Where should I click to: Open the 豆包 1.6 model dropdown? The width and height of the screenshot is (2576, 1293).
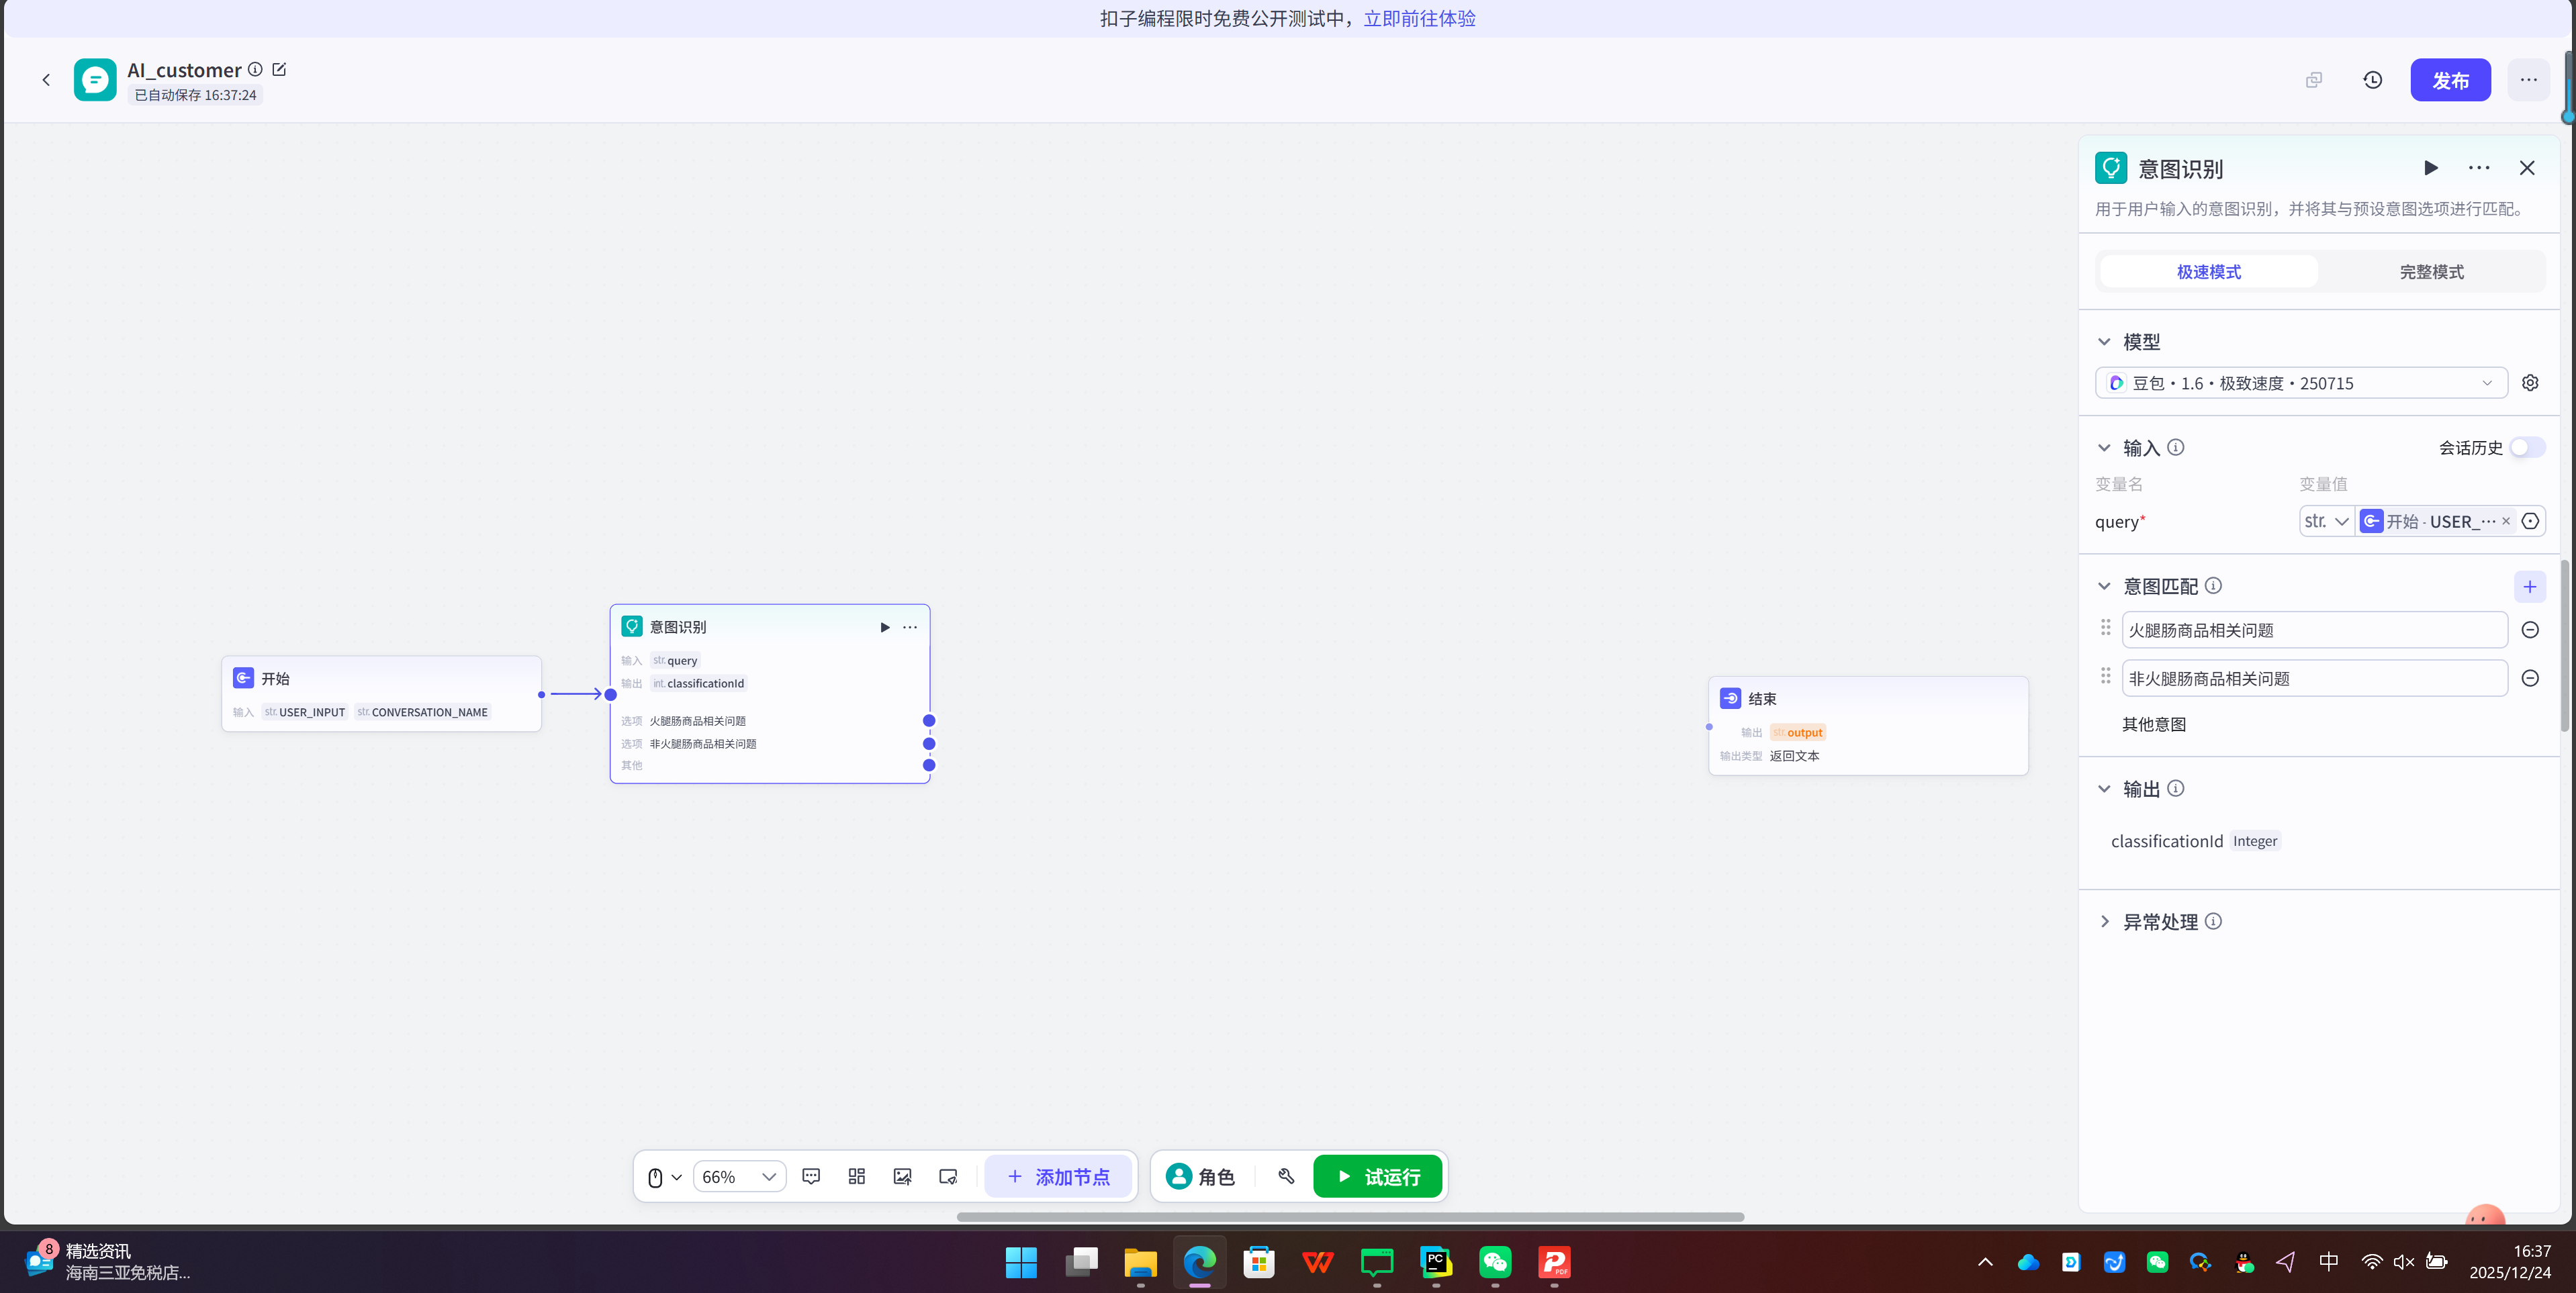click(x=2300, y=383)
